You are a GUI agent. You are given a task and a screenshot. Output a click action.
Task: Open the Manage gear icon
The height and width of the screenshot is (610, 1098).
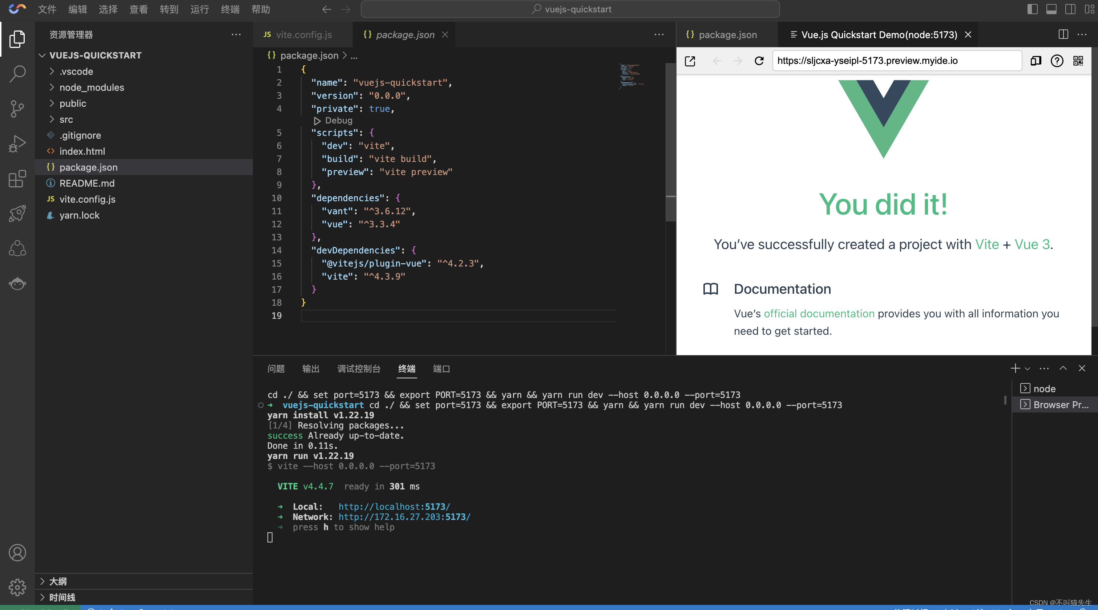pyautogui.click(x=17, y=587)
